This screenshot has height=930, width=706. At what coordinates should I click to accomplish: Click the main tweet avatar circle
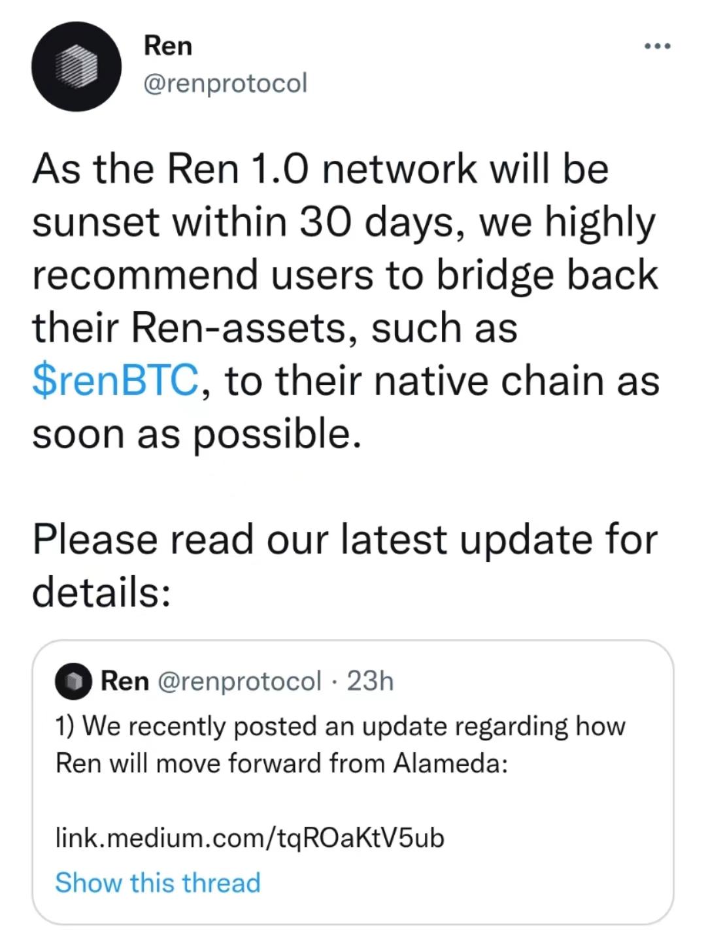(76, 65)
